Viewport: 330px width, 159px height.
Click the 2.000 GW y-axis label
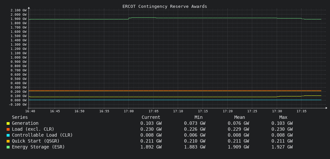(x=19, y=14)
